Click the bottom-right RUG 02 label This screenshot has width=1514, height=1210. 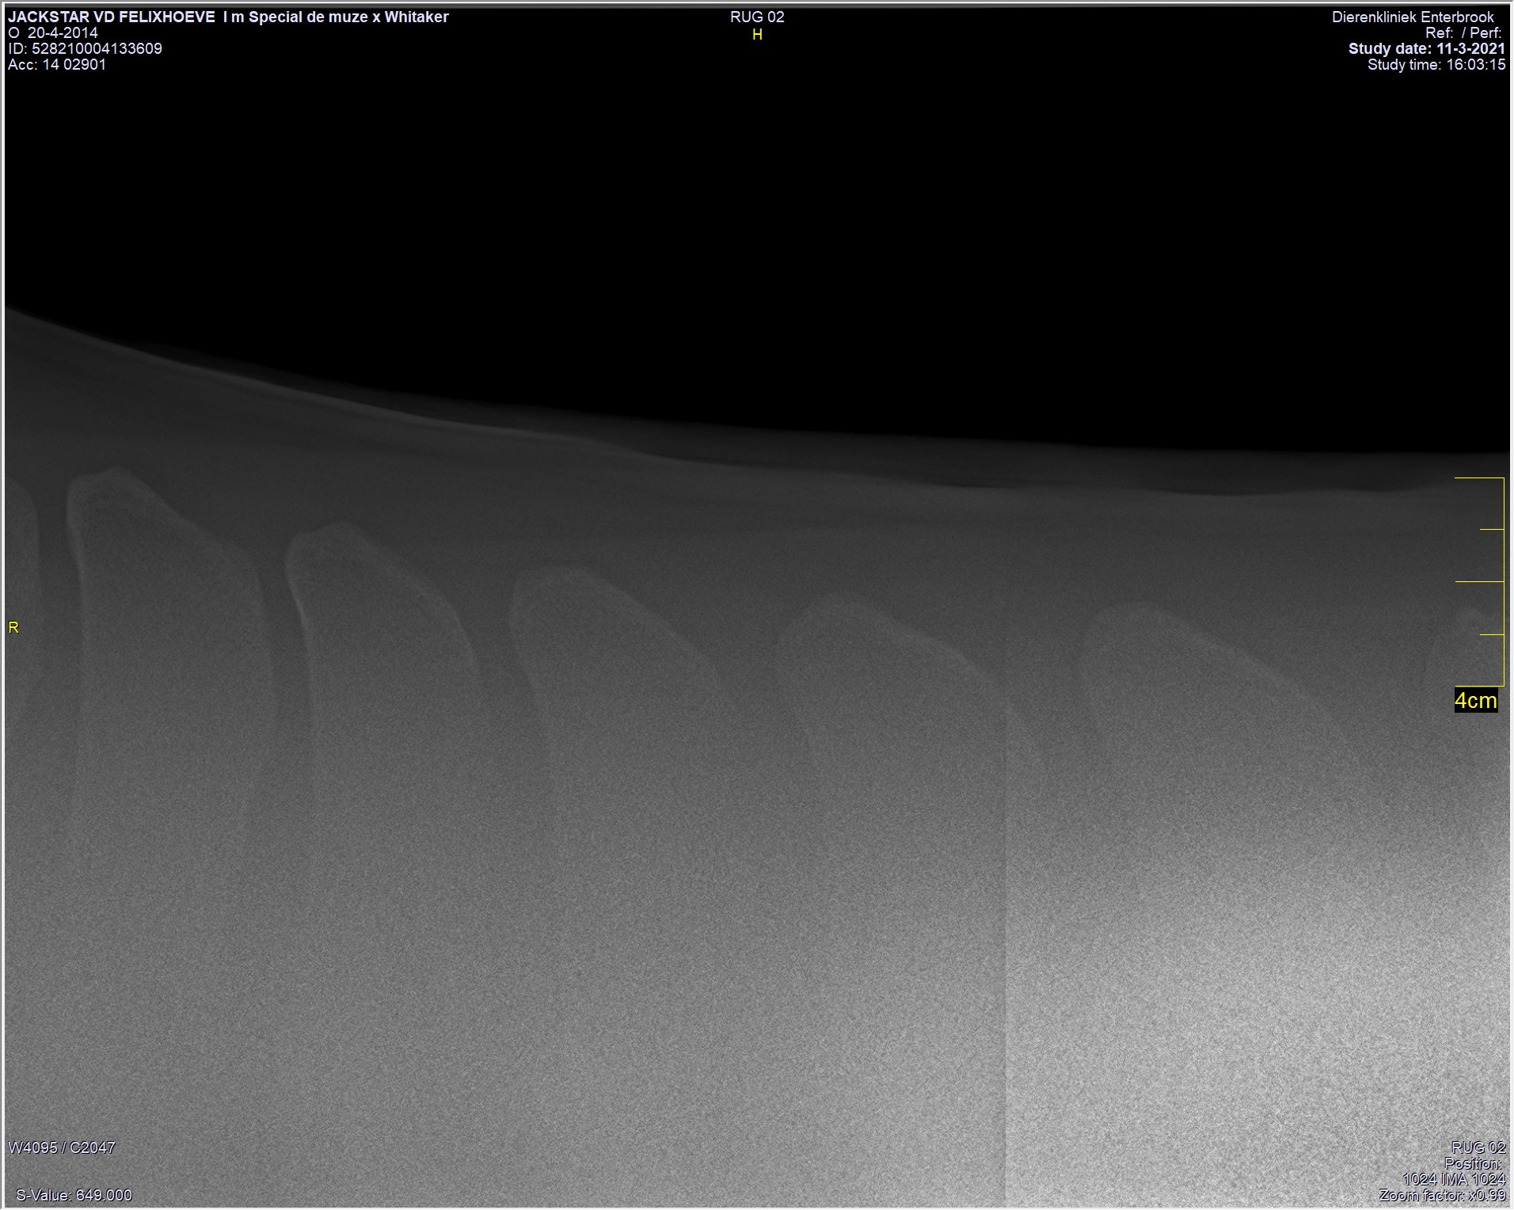click(1478, 1147)
